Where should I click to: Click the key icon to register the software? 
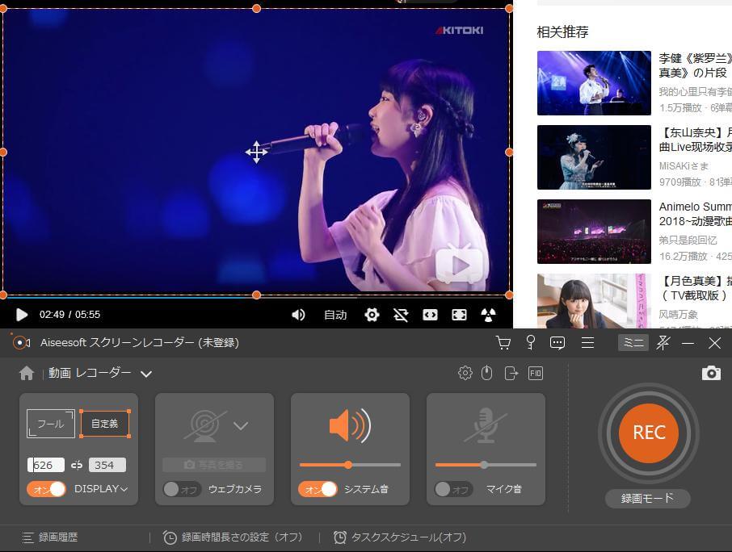pos(530,342)
